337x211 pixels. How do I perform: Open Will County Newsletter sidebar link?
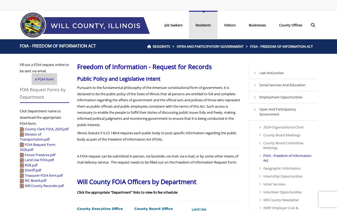tap(281, 200)
